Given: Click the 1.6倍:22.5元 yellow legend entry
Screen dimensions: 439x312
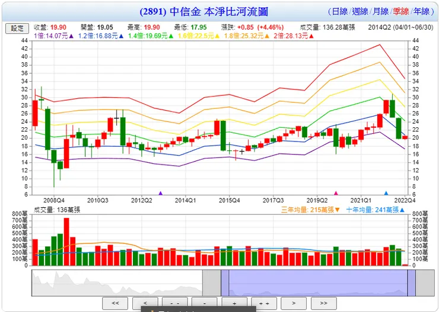Looking at the screenshot, I should point(199,36).
